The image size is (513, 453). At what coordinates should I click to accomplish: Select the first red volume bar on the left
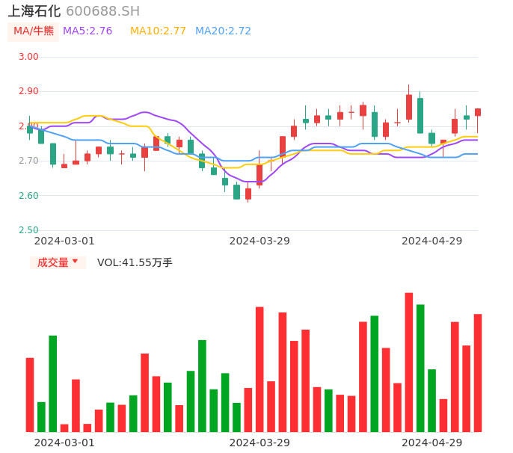30,395
